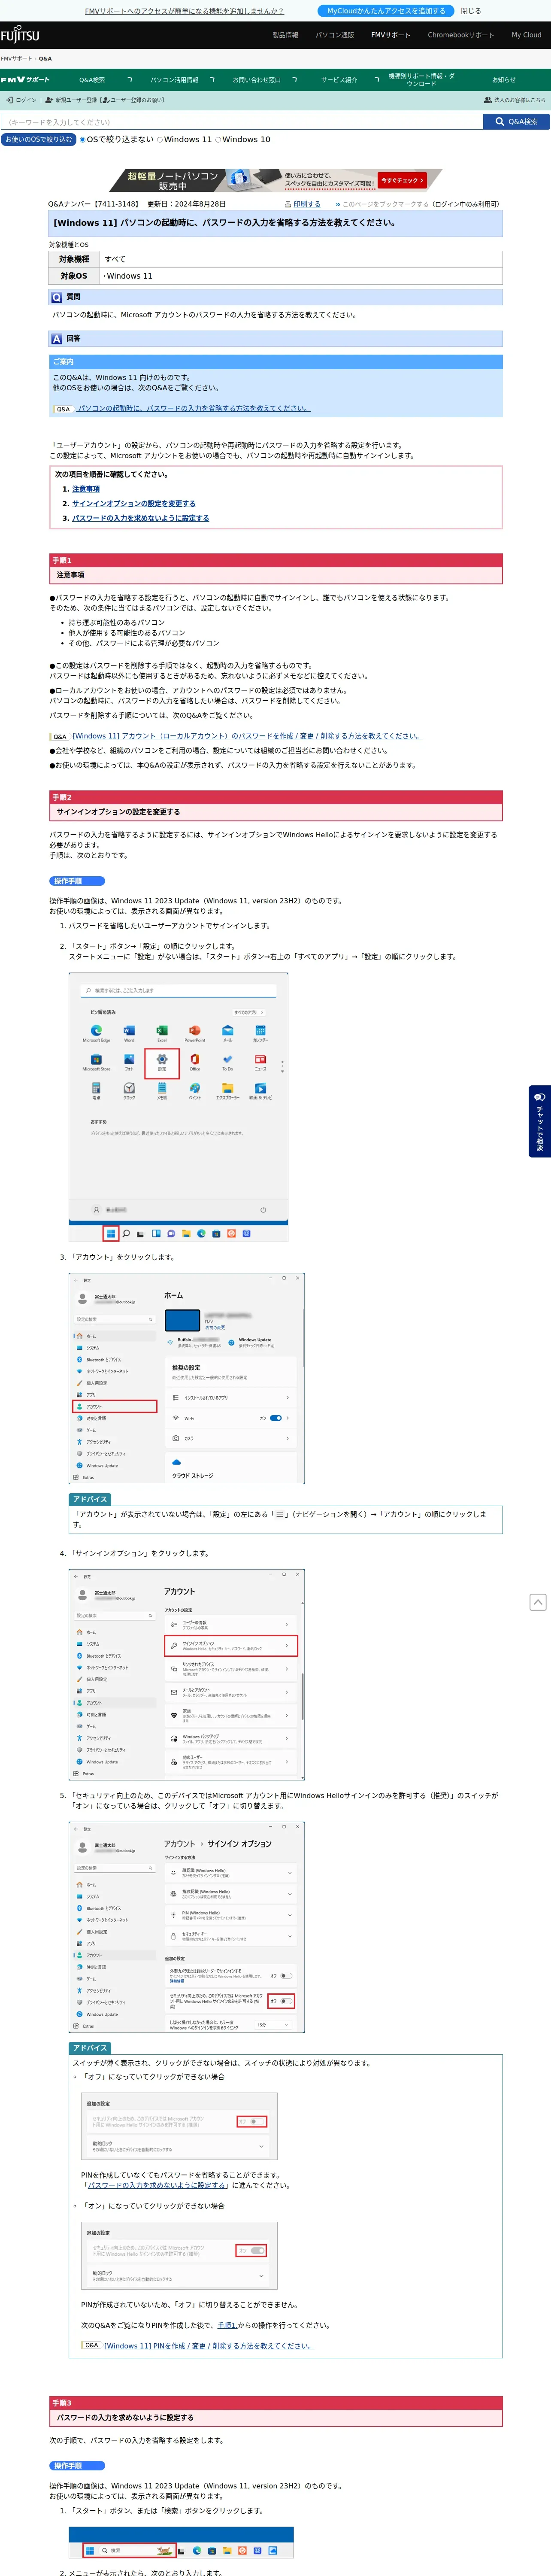Go to パソコン通販 in the top navigation
Screen dimensions: 551x2576
335,35
